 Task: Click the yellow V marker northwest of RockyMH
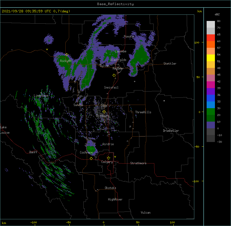(x=47, y=49)
